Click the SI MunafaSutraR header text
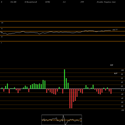 [31, 2]
